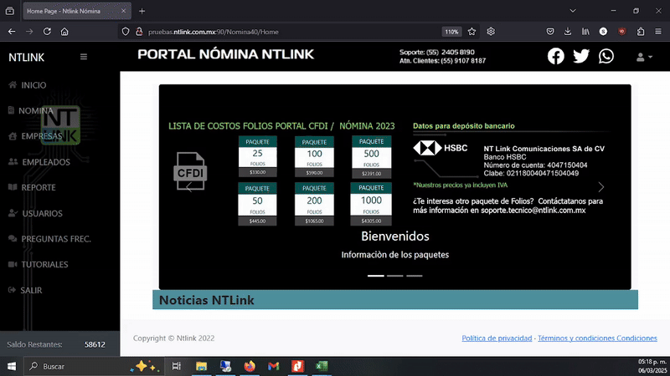Open Facebook page icon in header
The width and height of the screenshot is (670, 376).
tap(555, 56)
